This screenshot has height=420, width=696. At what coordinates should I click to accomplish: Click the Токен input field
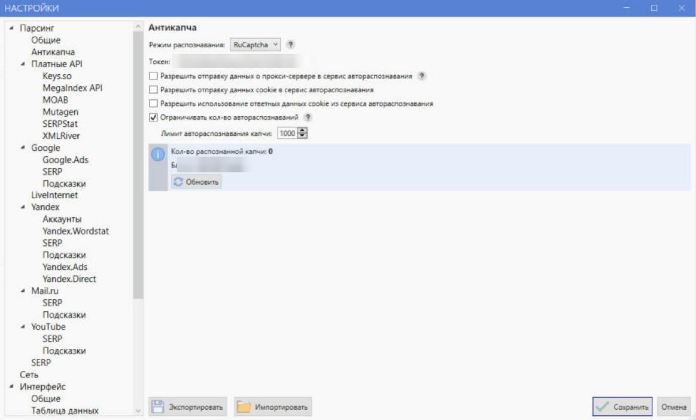tap(242, 61)
